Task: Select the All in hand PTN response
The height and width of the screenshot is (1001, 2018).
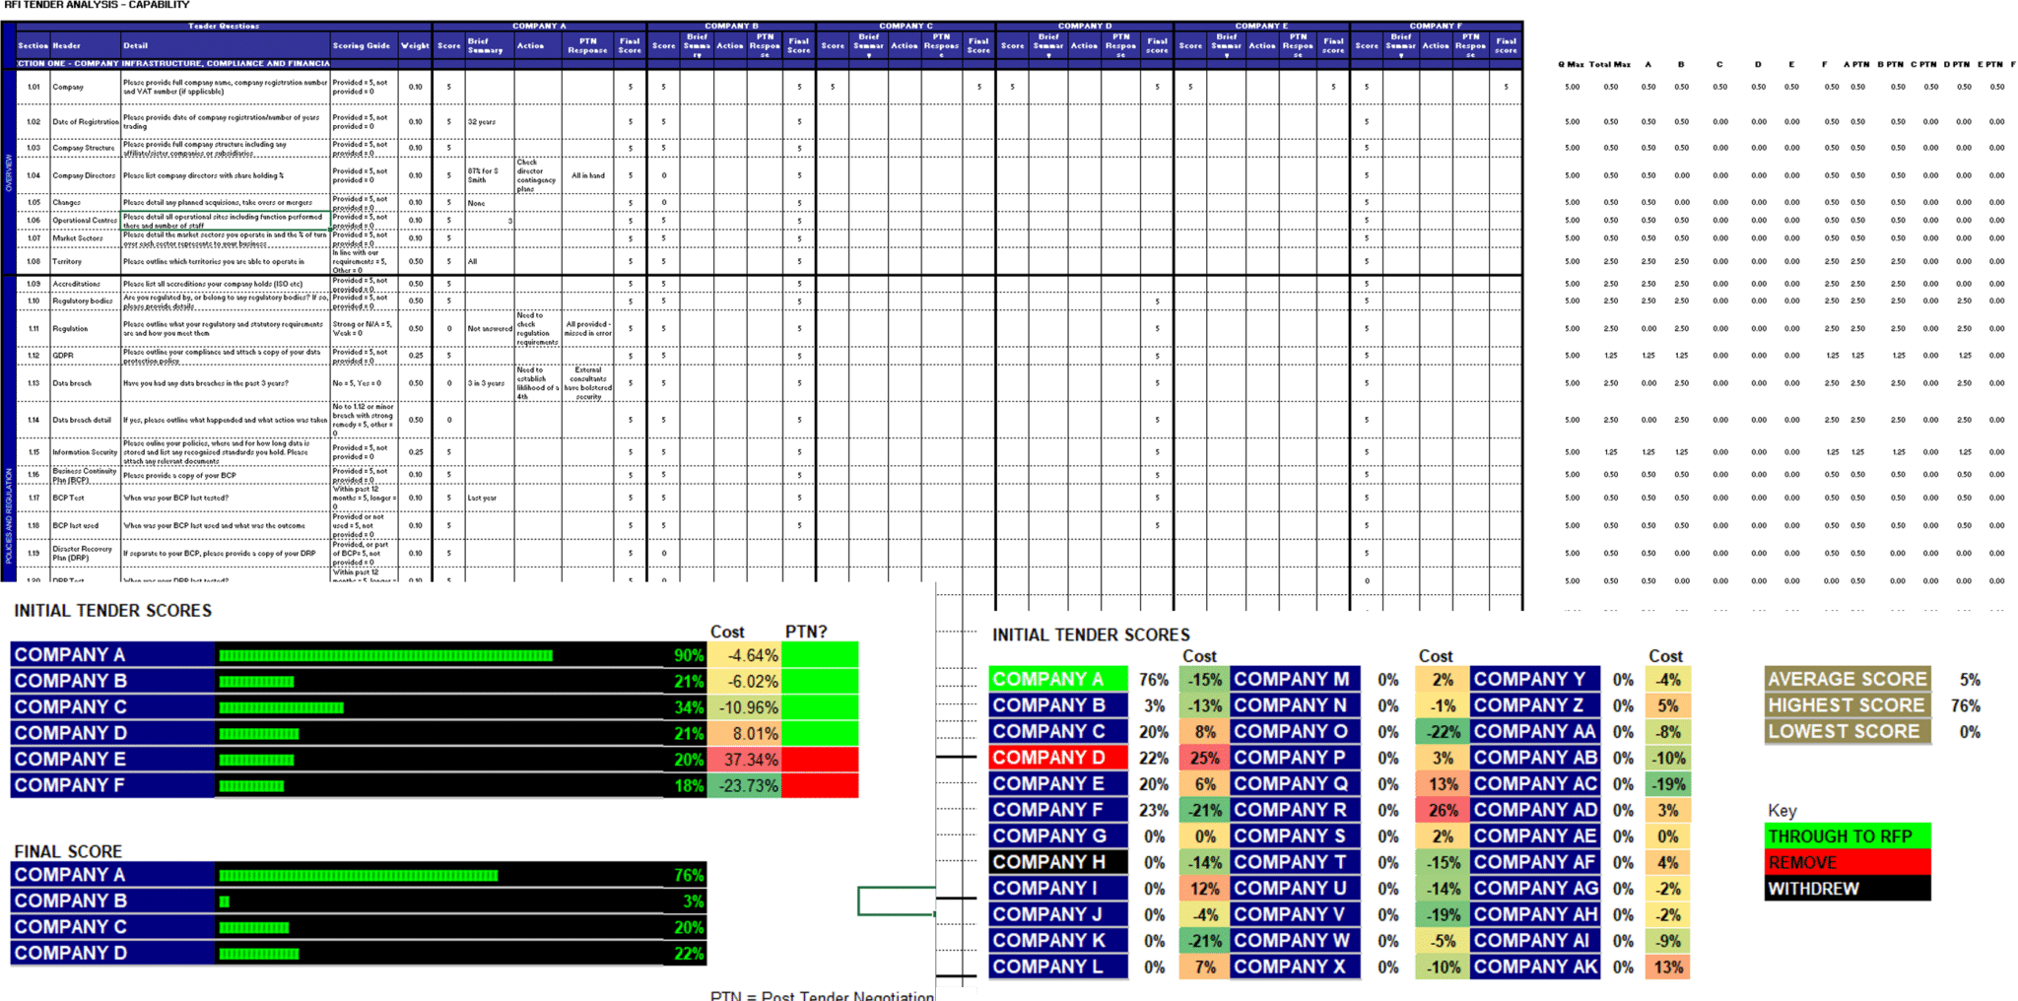Action: 588,175
